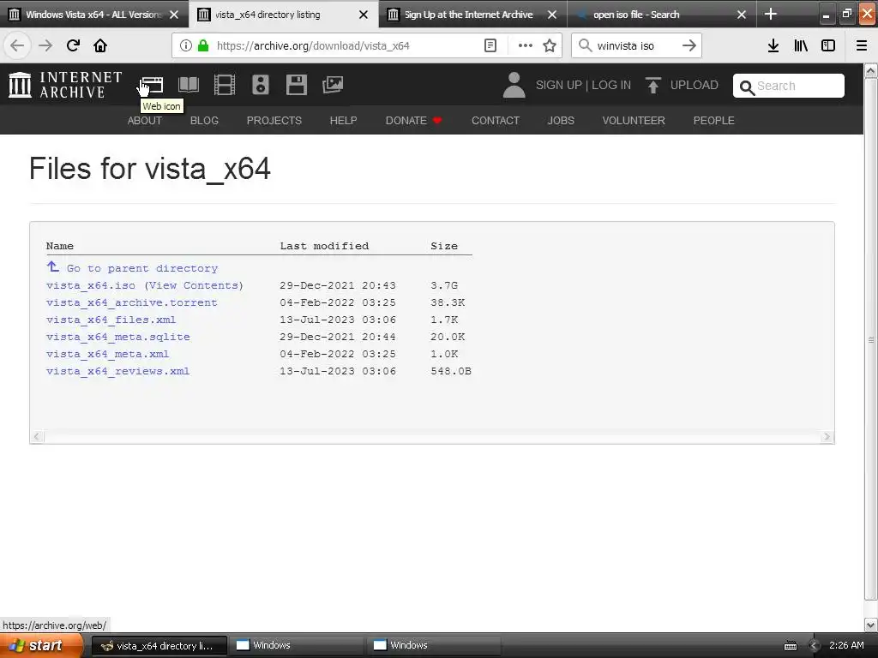Click the page scrollbar up arrow
The image size is (878, 658).
871,70
